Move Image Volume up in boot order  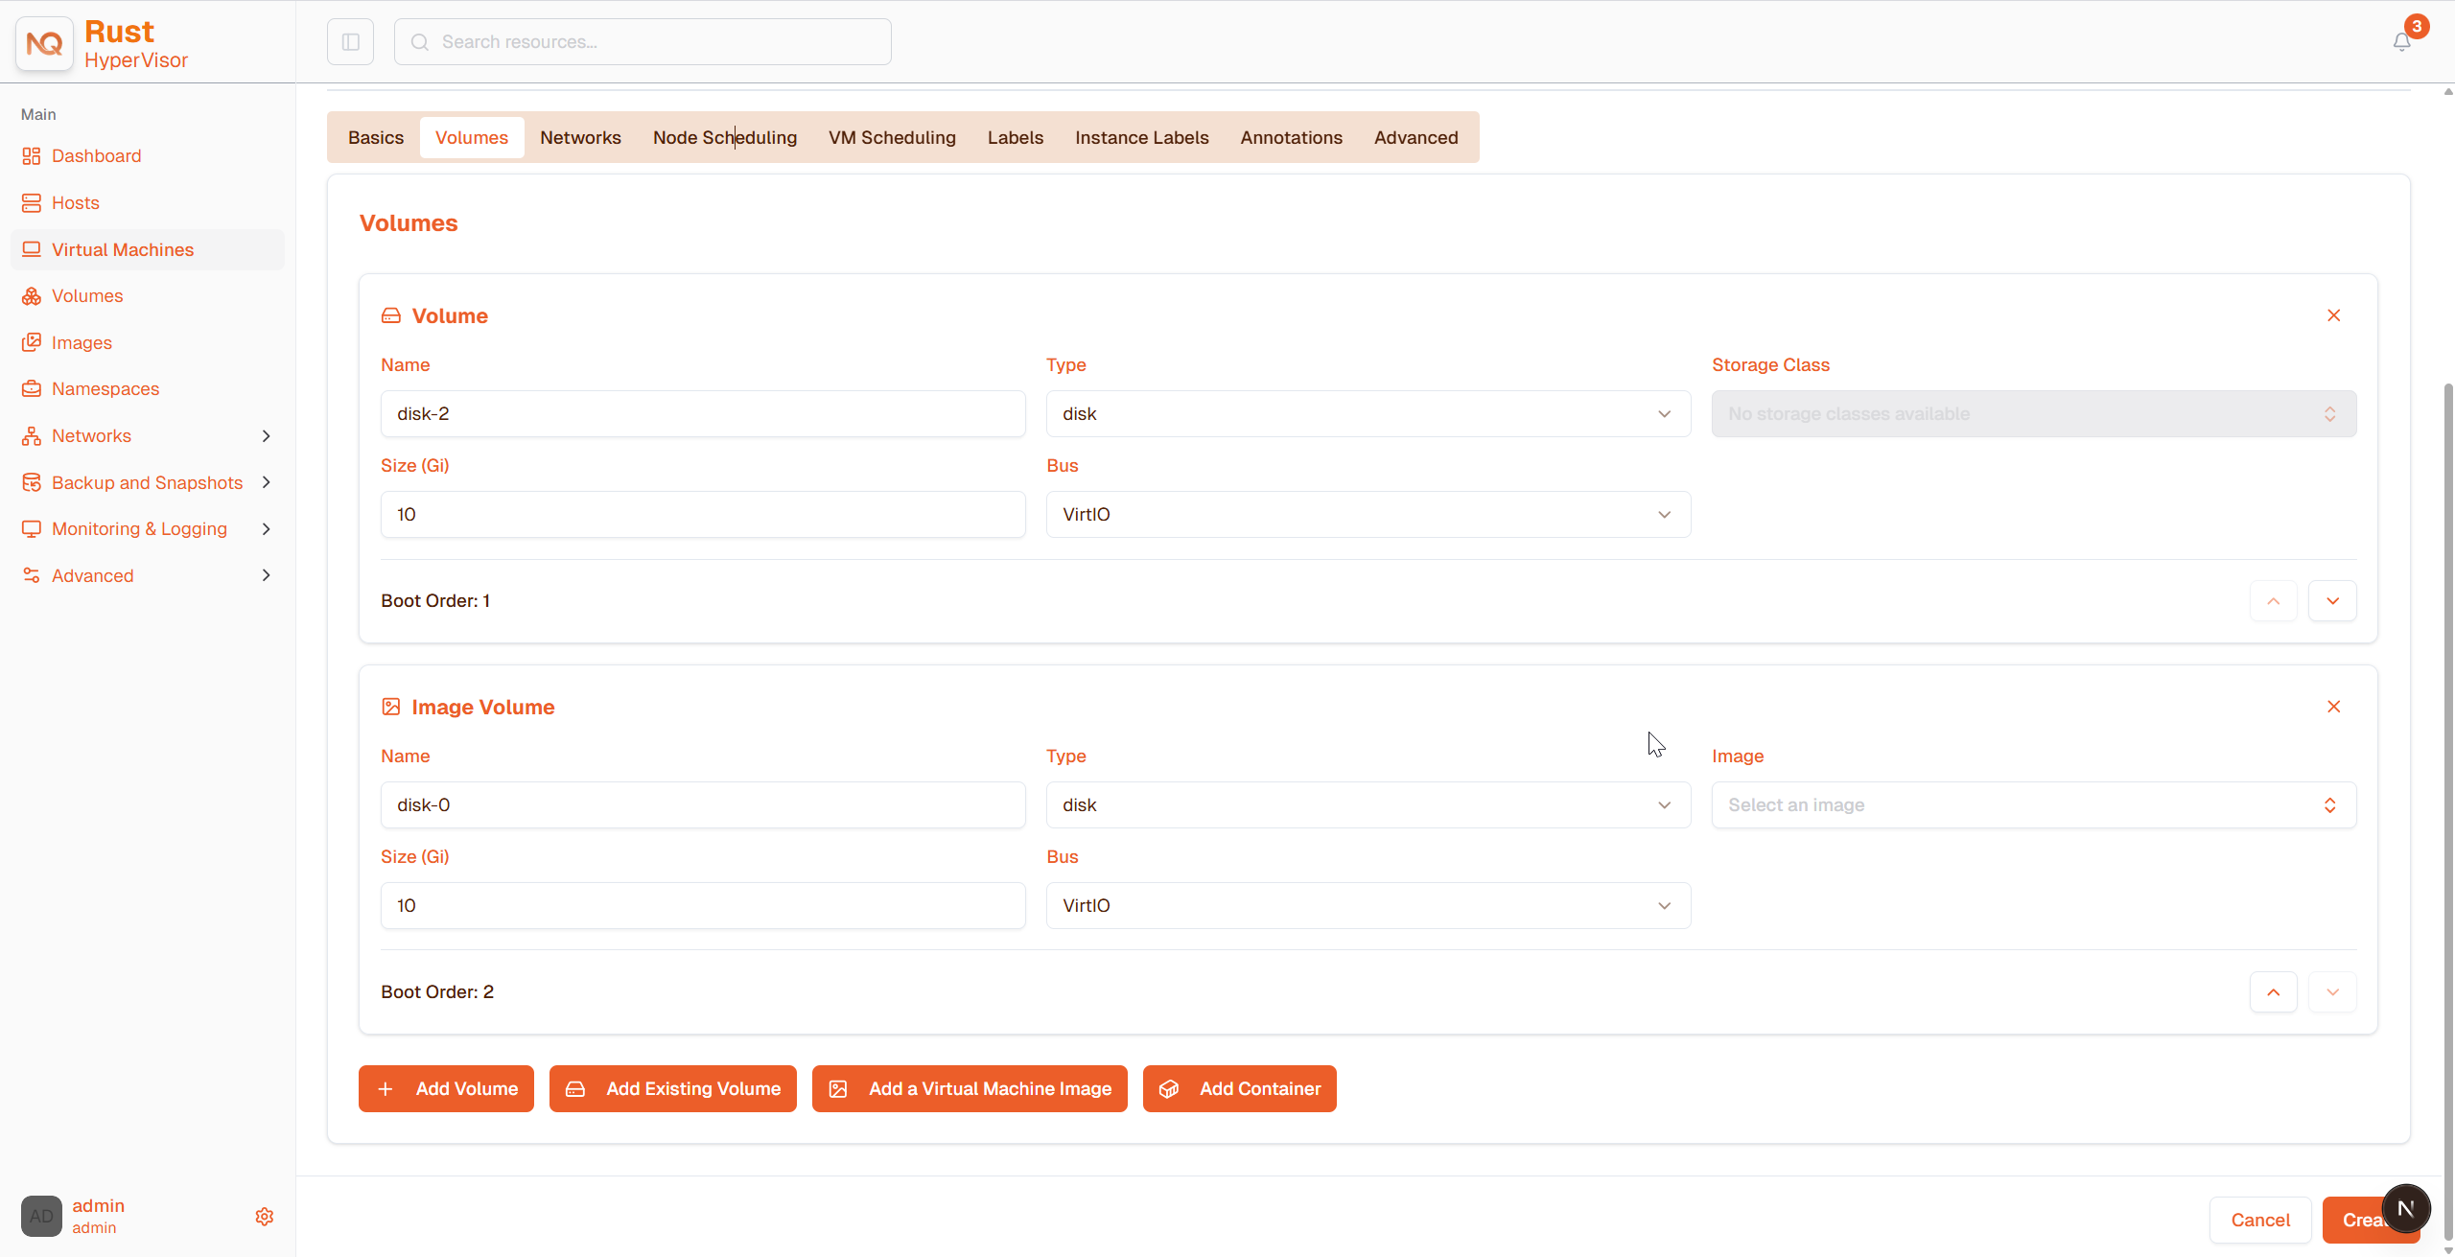pyautogui.click(x=2273, y=992)
